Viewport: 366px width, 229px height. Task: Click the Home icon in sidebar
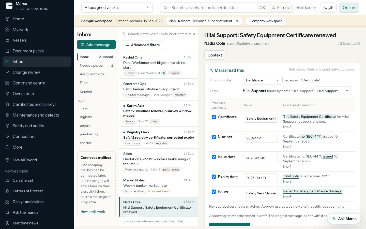pyautogui.click(x=7, y=19)
